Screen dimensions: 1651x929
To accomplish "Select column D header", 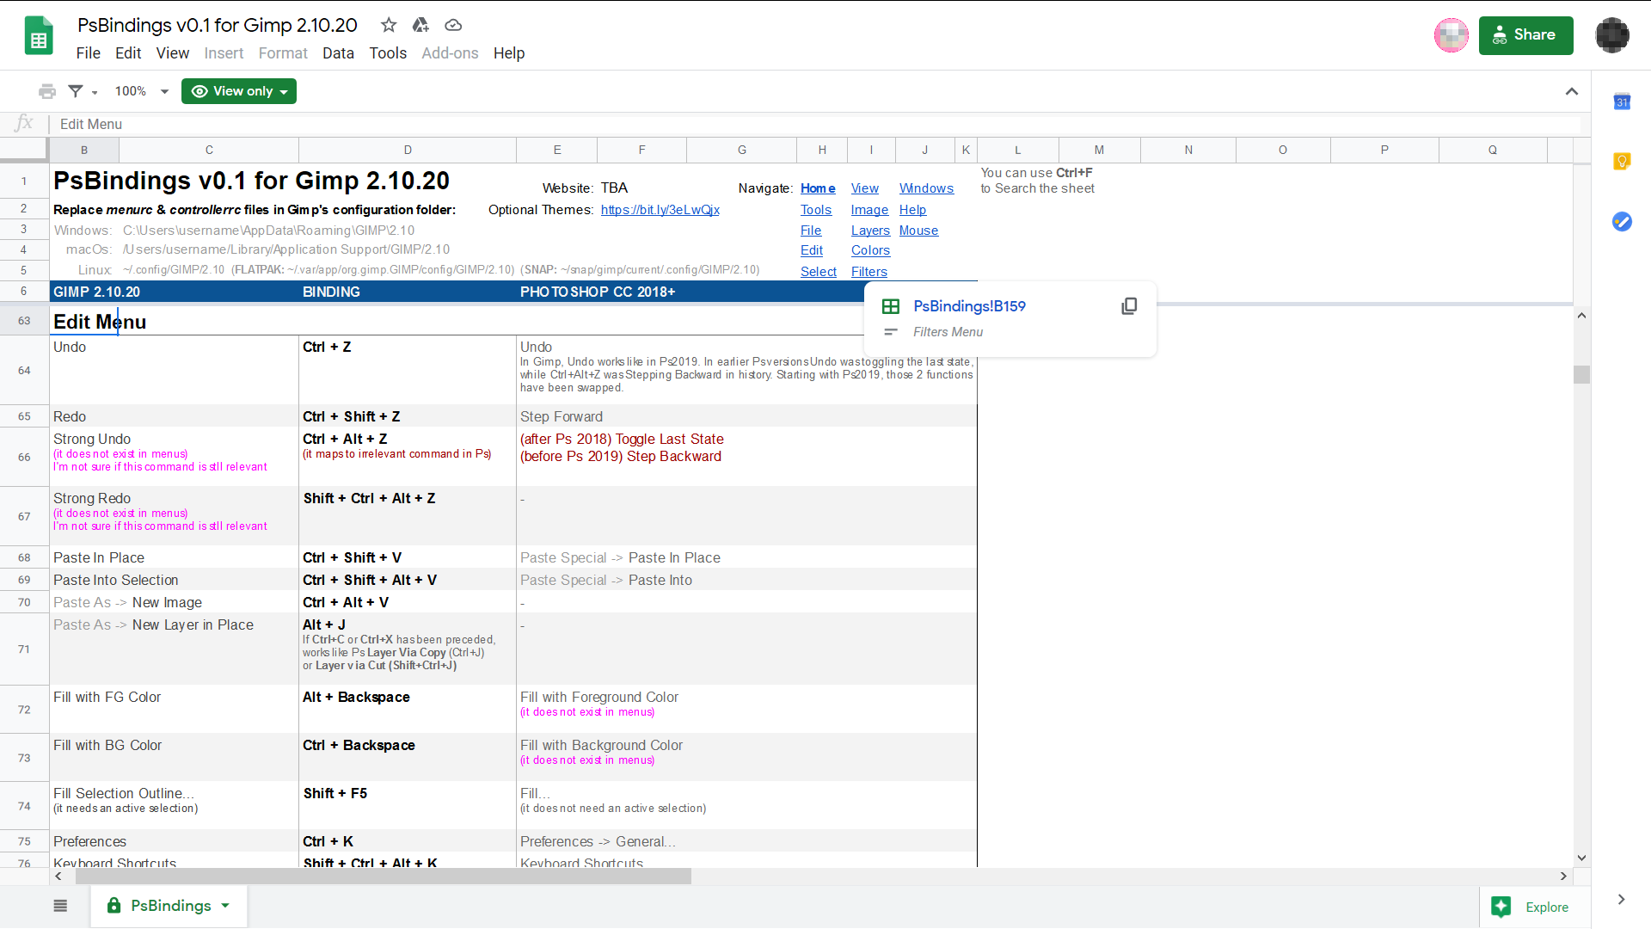I will tap(408, 150).
